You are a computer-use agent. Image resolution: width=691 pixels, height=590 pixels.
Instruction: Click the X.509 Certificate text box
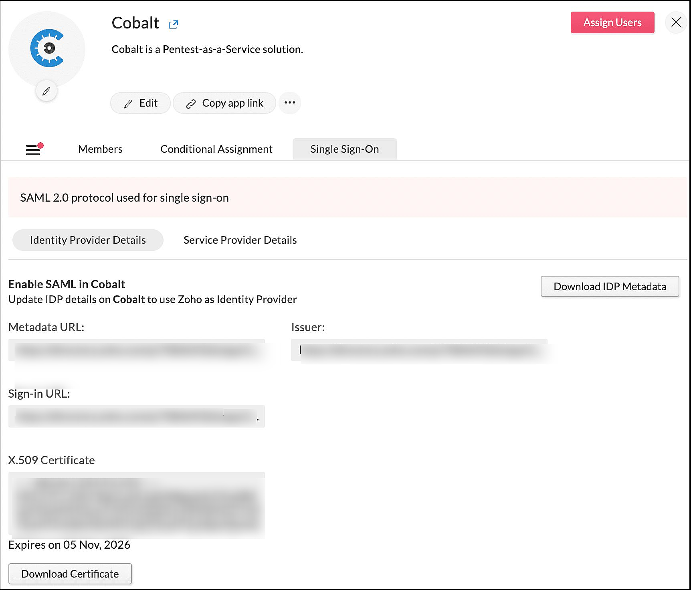coord(137,504)
